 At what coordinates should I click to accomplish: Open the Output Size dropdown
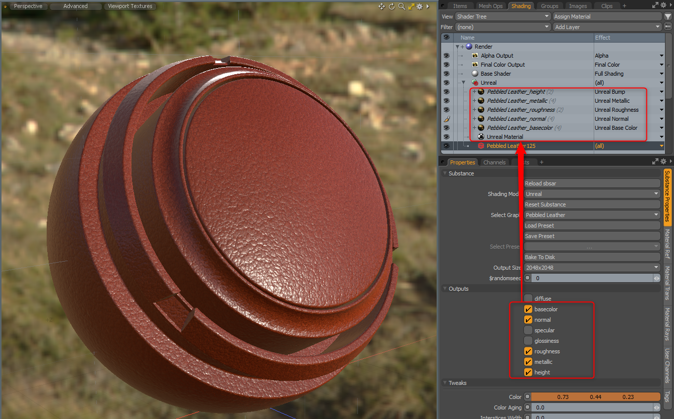point(592,267)
